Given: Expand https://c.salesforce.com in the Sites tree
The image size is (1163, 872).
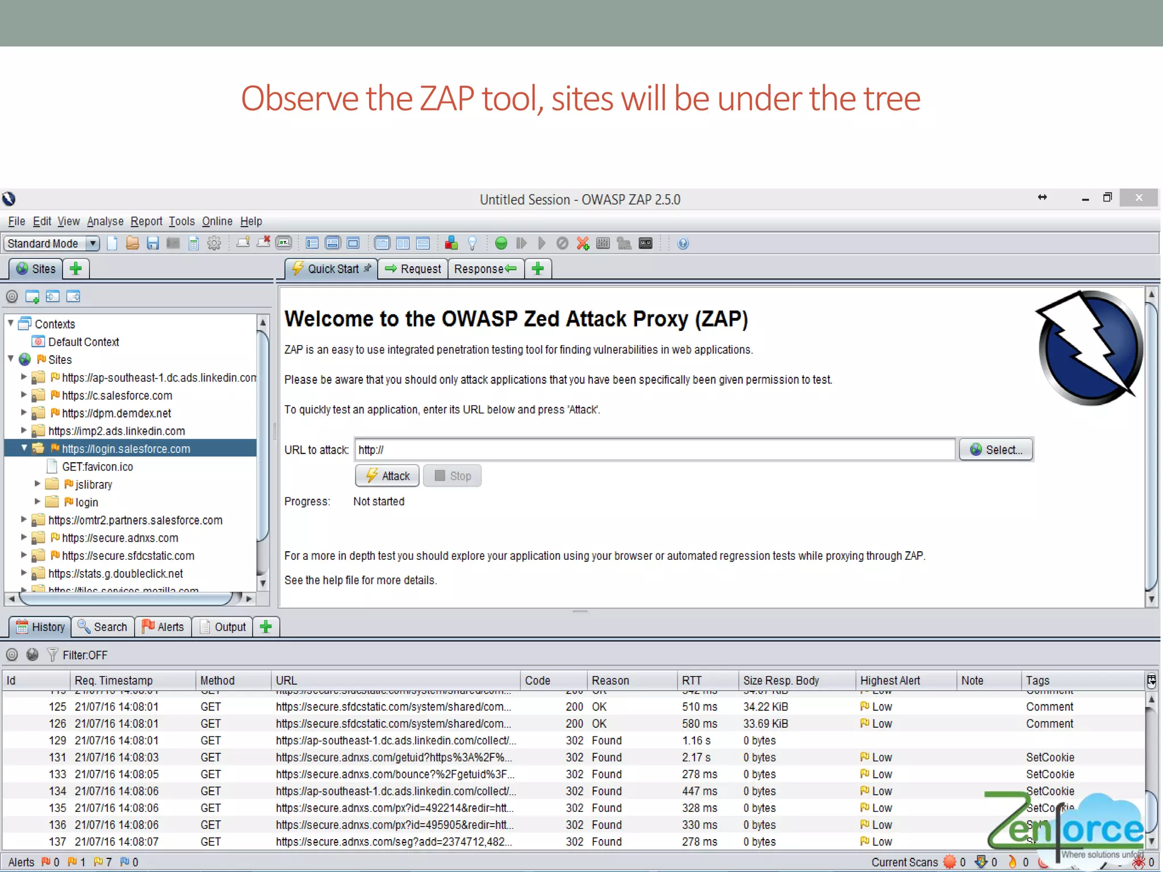Looking at the screenshot, I should point(24,395).
